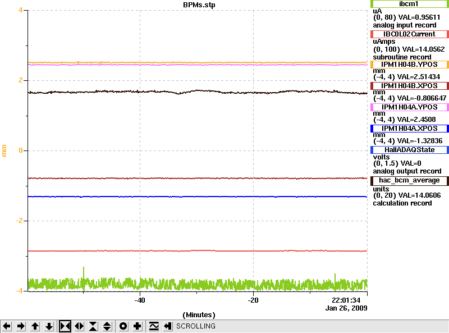This screenshot has height=333, width=449.
Task: Click the VAL=14.0606 reading for hac_bcm_average
Action: (419, 195)
